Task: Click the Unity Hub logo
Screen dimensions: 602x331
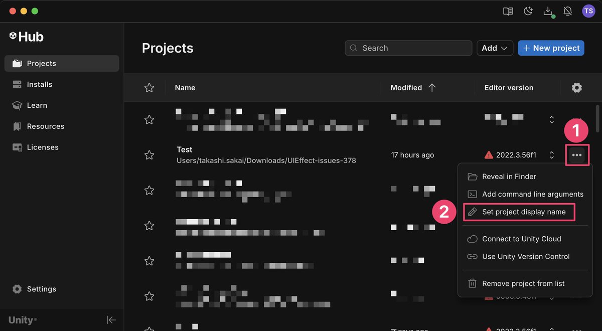Action: point(26,37)
